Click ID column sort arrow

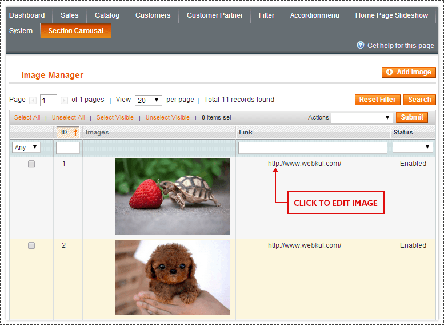click(75, 133)
